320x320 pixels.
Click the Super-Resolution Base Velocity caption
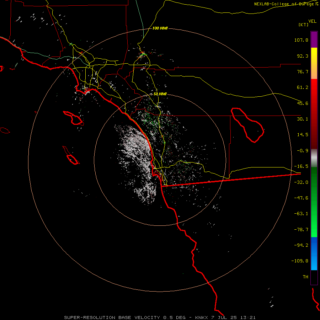[160, 318]
